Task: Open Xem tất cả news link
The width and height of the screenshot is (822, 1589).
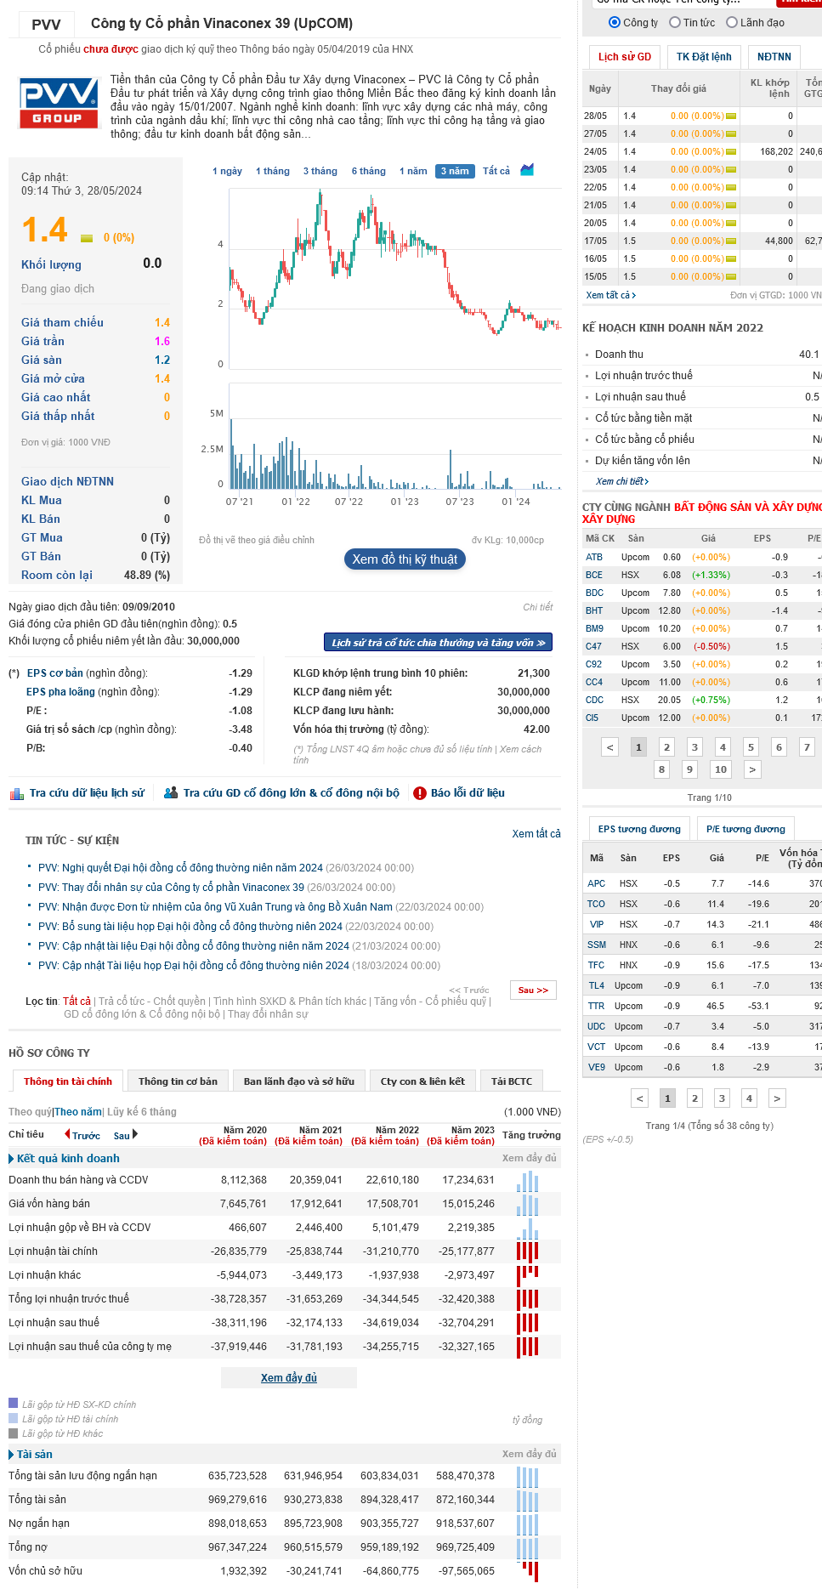Action: tap(536, 834)
